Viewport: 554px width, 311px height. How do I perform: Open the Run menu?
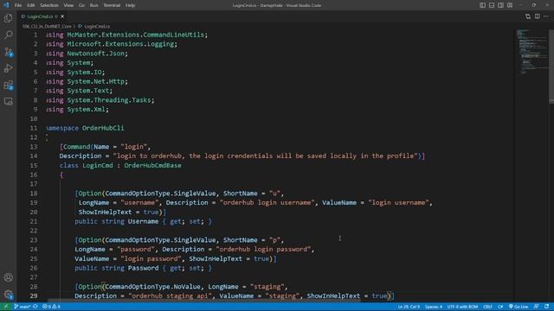coord(94,5)
